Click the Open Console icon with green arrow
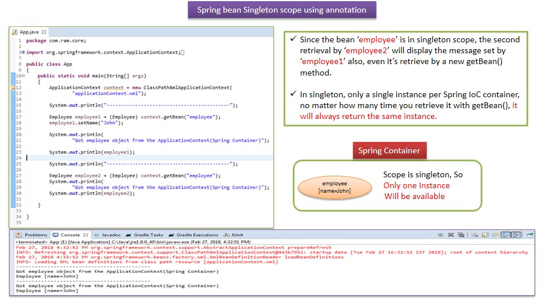Viewport: 550px width, 302px height. [529, 235]
